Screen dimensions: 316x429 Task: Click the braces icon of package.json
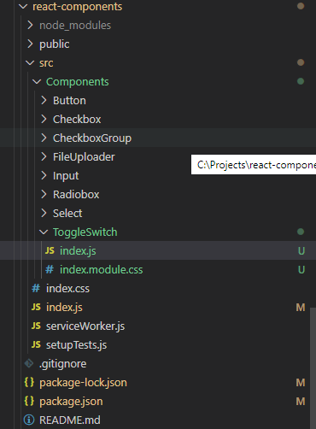click(x=29, y=401)
